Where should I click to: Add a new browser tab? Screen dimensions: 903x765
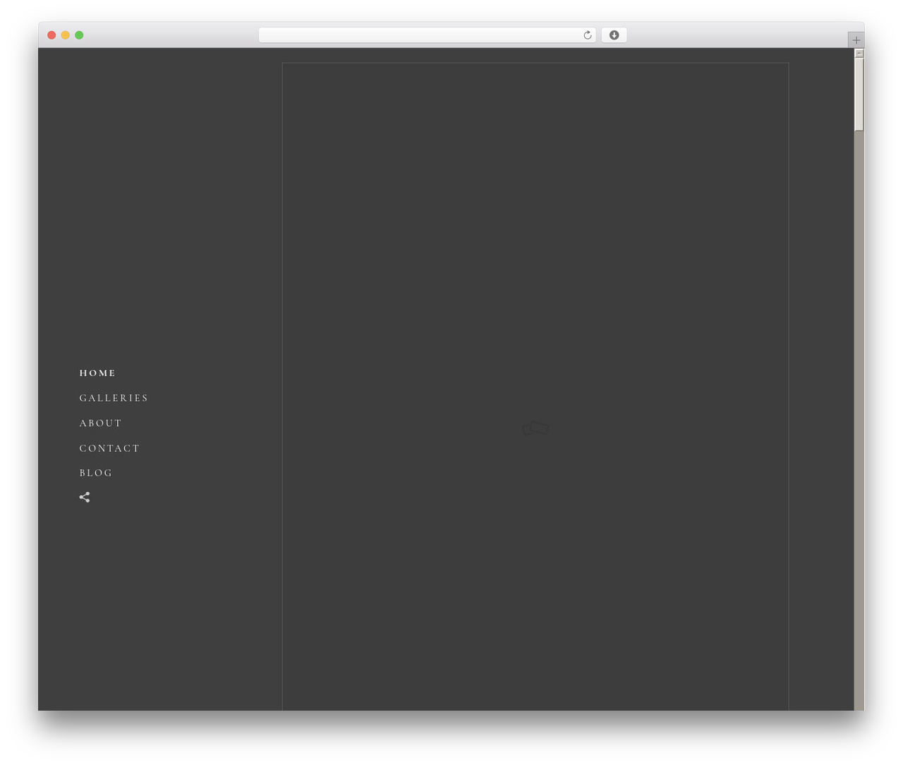(x=856, y=40)
